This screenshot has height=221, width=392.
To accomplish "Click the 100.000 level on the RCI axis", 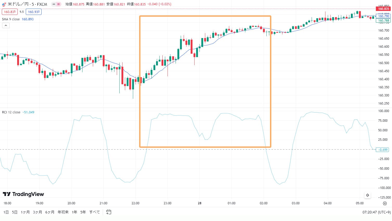I will point(384,111).
